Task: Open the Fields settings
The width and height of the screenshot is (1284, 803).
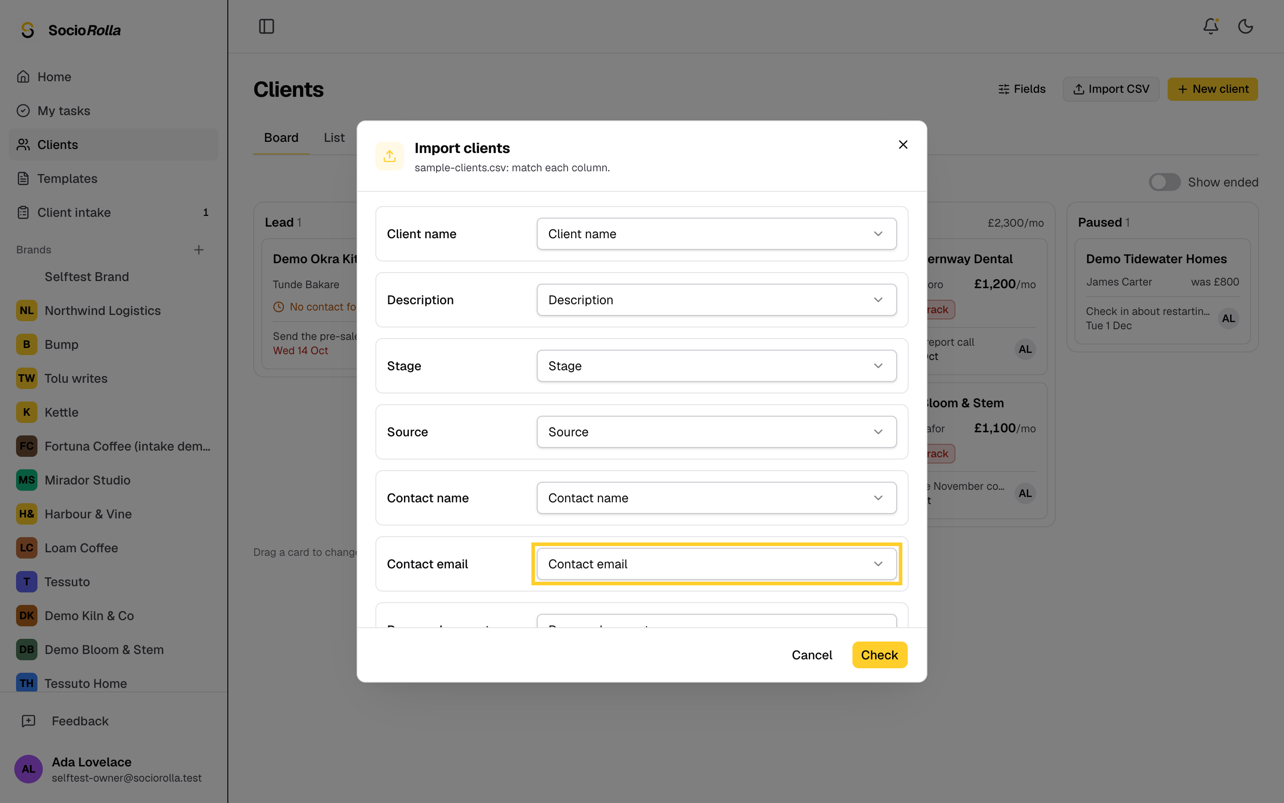Action: [1022, 89]
